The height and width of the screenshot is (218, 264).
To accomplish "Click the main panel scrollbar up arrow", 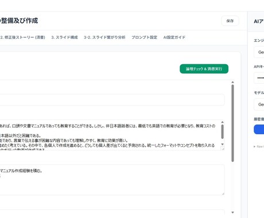I will click(232, 82).
